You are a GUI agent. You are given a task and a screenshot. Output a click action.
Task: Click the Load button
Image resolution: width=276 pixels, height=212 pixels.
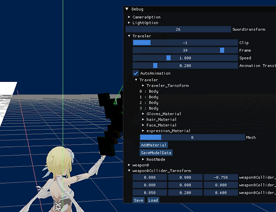153,200
